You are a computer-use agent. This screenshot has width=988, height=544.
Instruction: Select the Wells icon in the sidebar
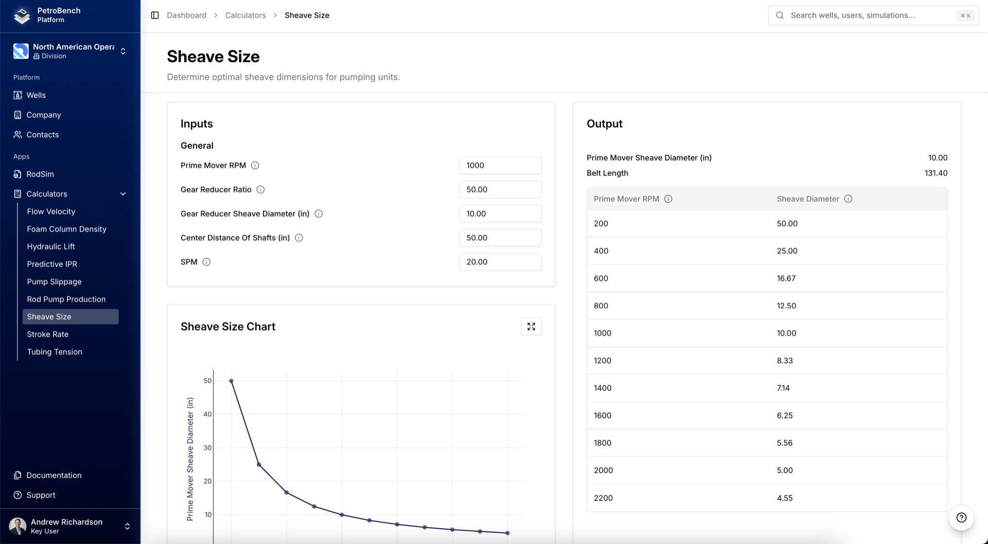click(x=17, y=95)
